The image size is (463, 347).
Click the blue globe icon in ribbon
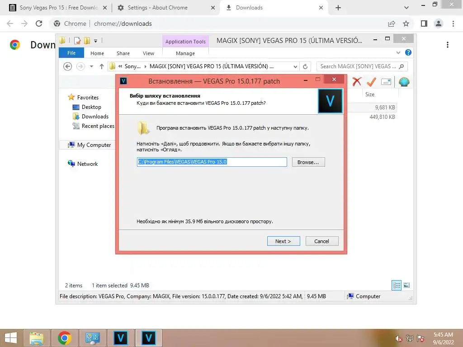404,82
